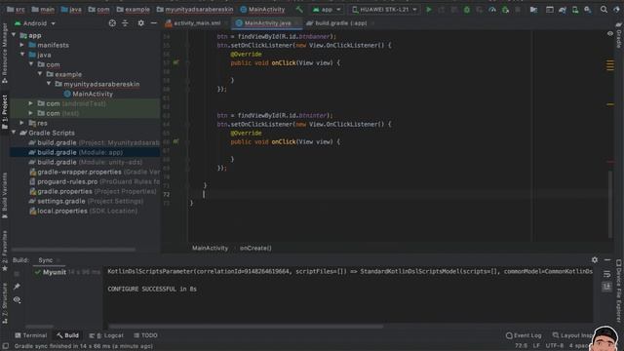Open the app run configuration dropdown
Screen dimensions: 624x351
point(327,9)
